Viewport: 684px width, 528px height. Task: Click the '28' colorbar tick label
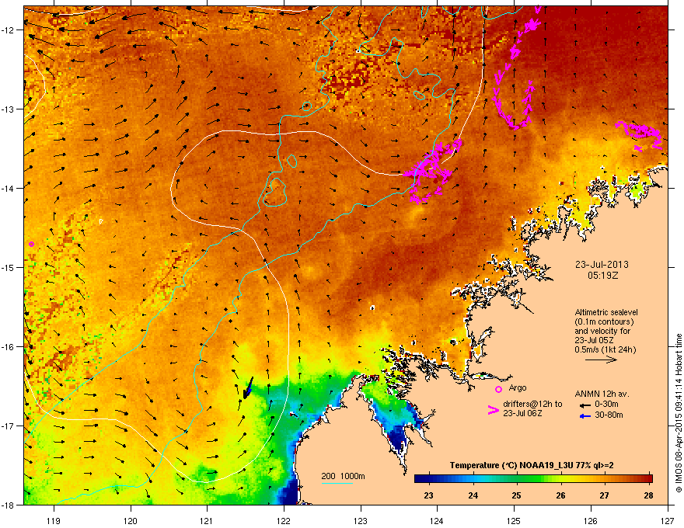click(648, 495)
